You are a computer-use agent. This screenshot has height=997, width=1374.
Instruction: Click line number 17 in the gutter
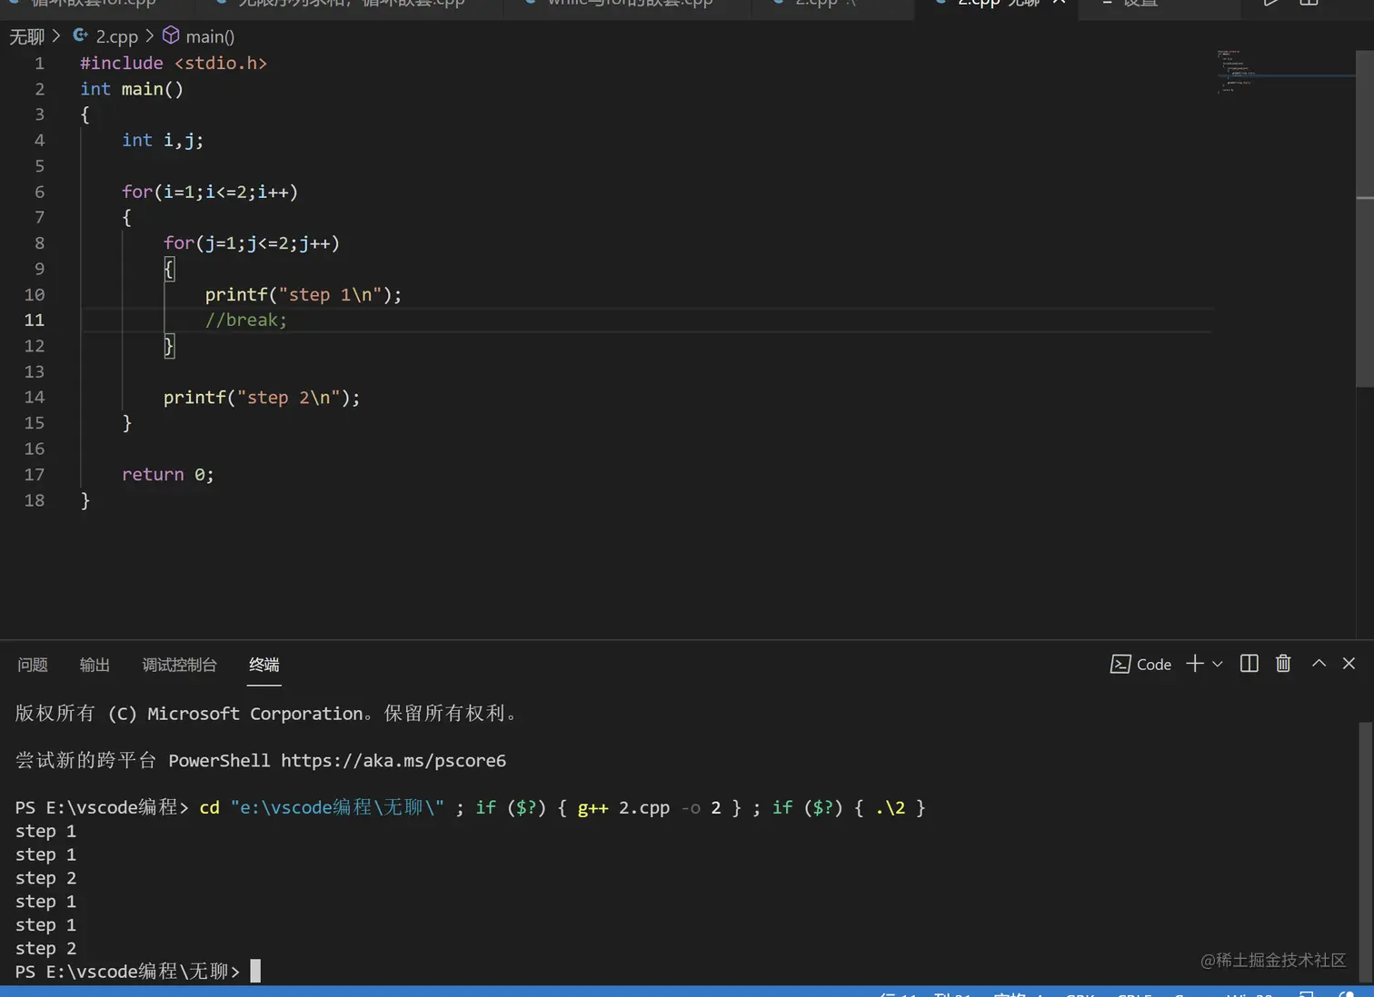[35, 474]
